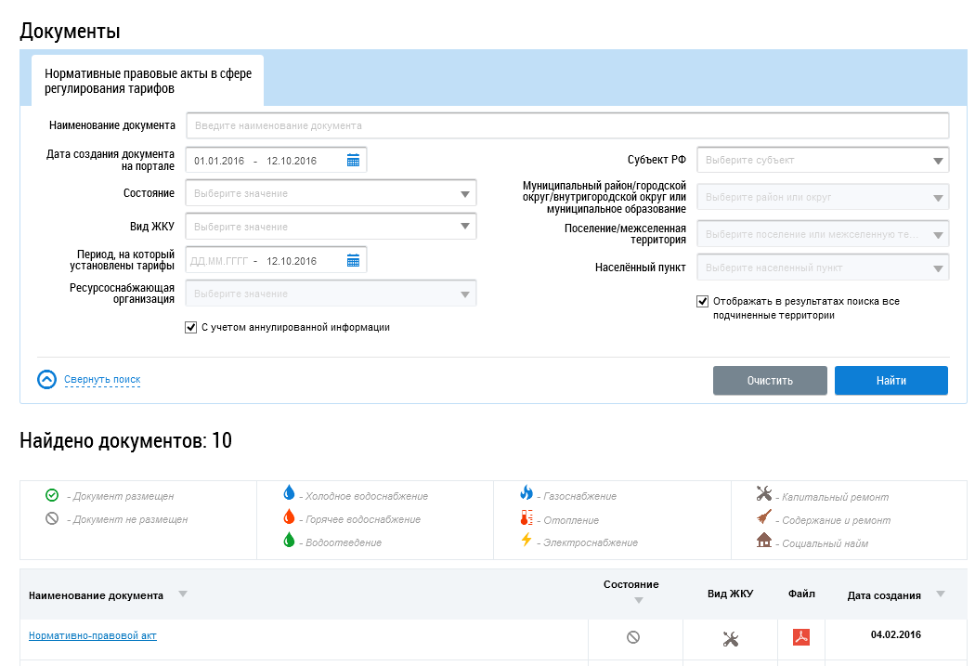Toggle 'С учетом аннулированной информации' checkbox

coord(191,327)
